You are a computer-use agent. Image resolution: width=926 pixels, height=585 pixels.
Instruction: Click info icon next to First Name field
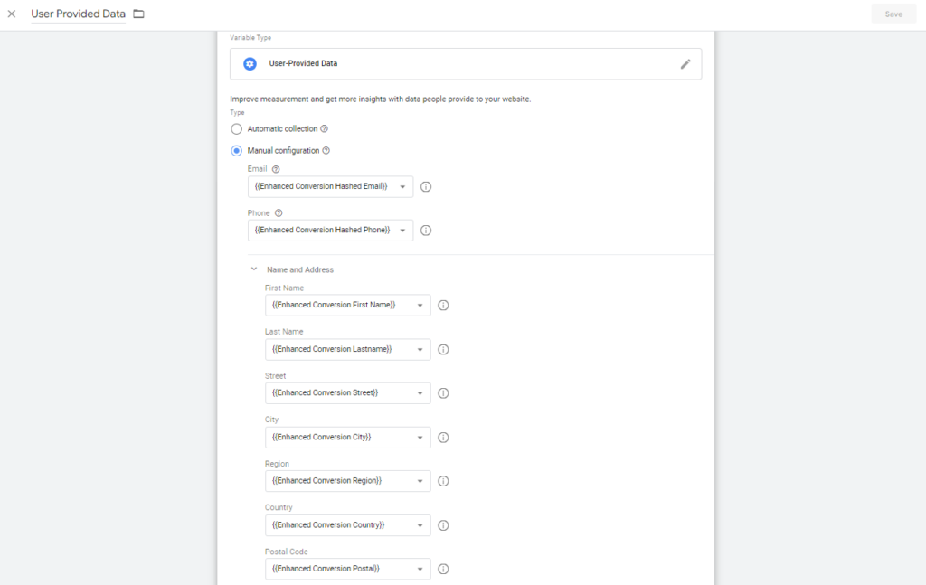tap(443, 306)
